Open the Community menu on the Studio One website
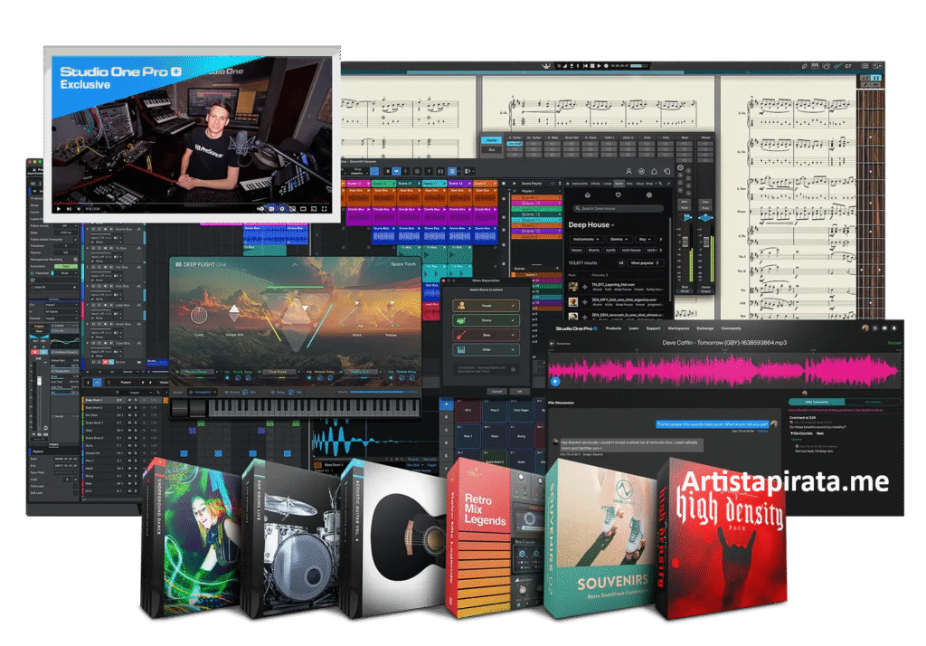Viewport: 926px width, 646px height. (731, 328)
